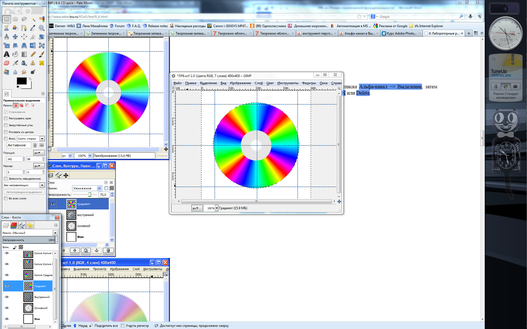Open the Выделение menu in ЛР6.xcf window
This screenshot has width=527, height=329.
[x=208, y=83]
